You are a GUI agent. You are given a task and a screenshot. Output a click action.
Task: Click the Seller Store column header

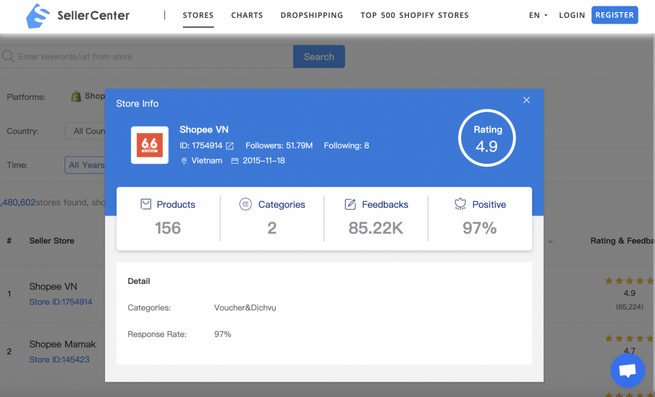(52, 241)
